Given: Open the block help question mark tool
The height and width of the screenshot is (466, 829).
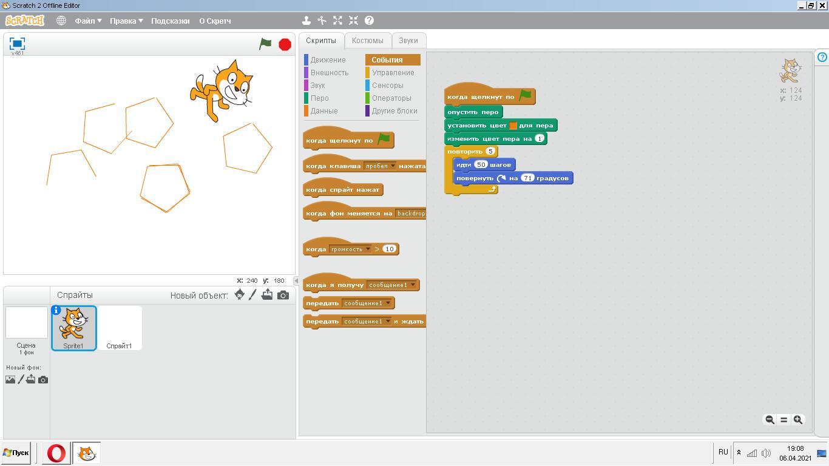Looking at the screenshot, I should [369, 21].
